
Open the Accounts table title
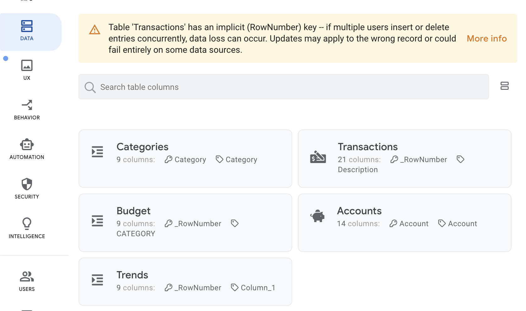point(359,211)
